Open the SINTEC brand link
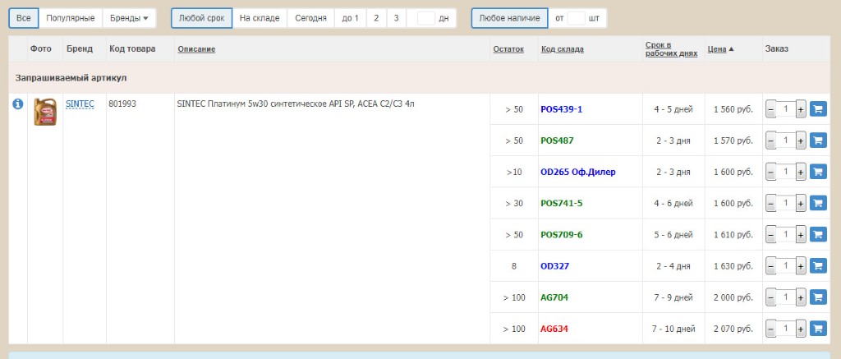Screen dimensions: 841x359 tap(80, 104)
